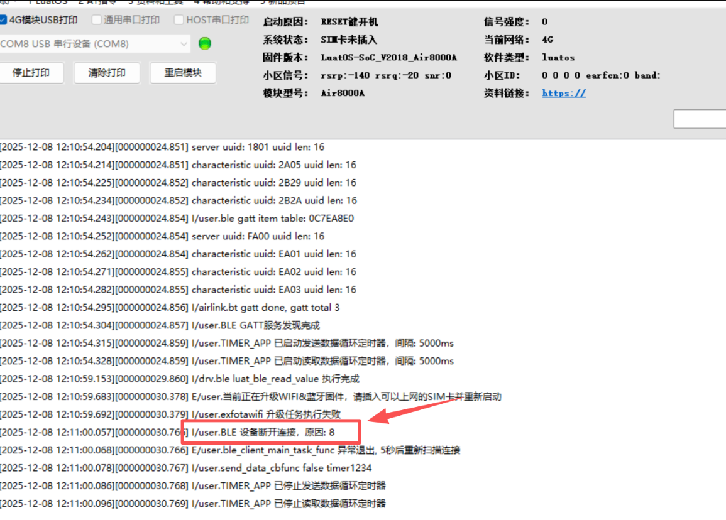
Task: Click the empty input field at top right
Action: tap(700, 119)
